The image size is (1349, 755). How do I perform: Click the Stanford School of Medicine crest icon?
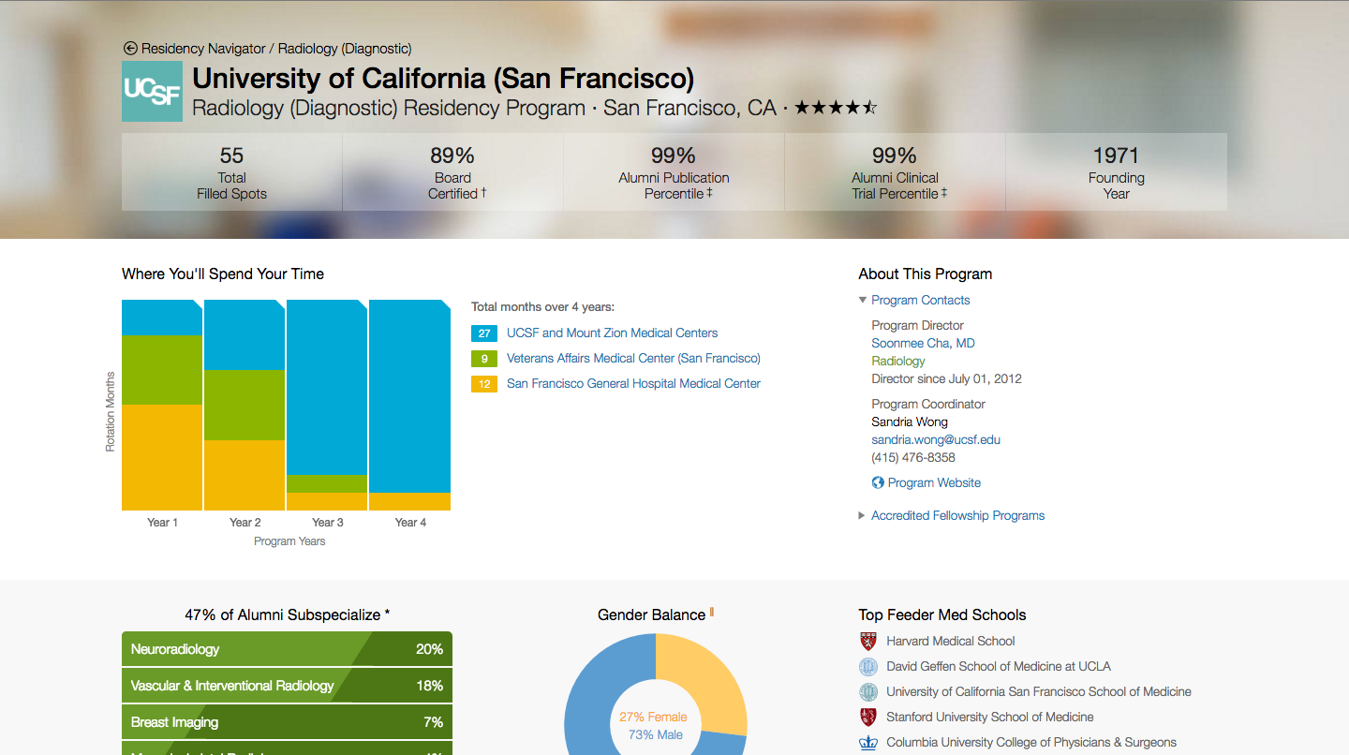[x=867, y=717]
